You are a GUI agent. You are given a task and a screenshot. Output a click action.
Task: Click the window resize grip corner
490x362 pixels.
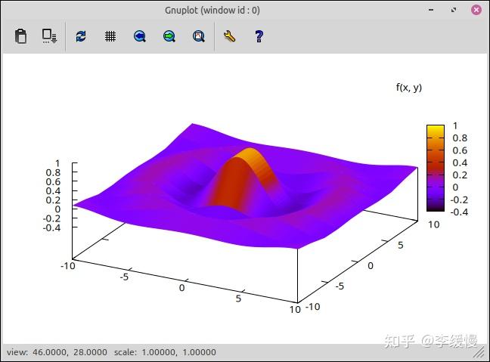click(478, 353)
